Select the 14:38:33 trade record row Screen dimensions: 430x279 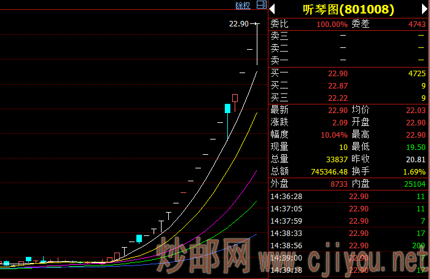347,233
